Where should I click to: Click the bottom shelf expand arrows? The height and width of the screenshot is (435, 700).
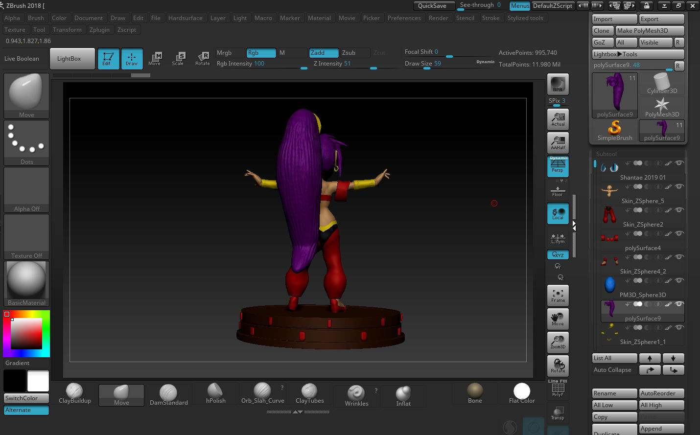click(x=298, y=412)
